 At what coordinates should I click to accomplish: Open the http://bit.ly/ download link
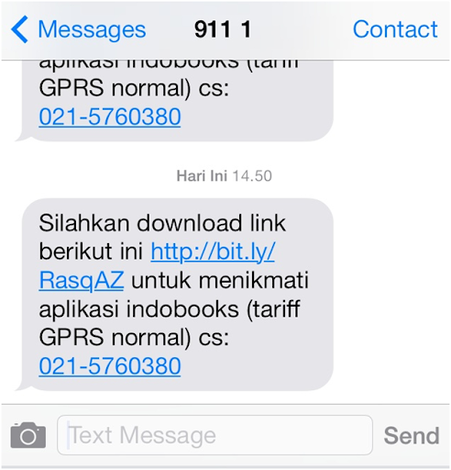[x=213, y=252]
